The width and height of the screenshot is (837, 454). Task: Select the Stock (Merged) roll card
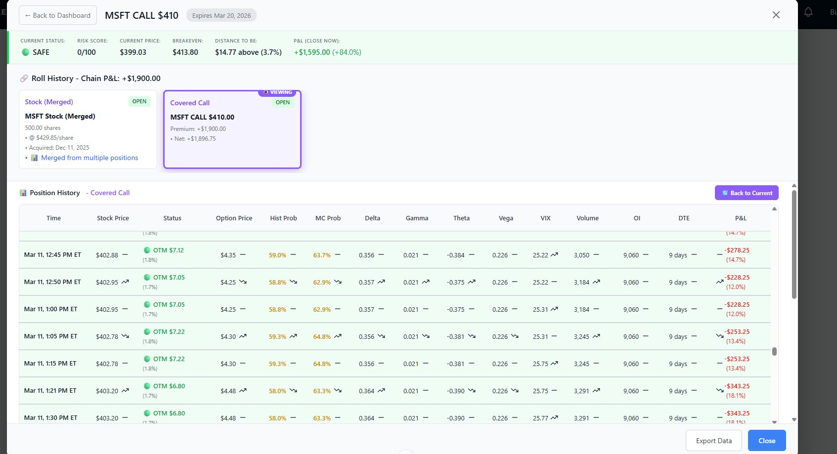click(88, 129)
